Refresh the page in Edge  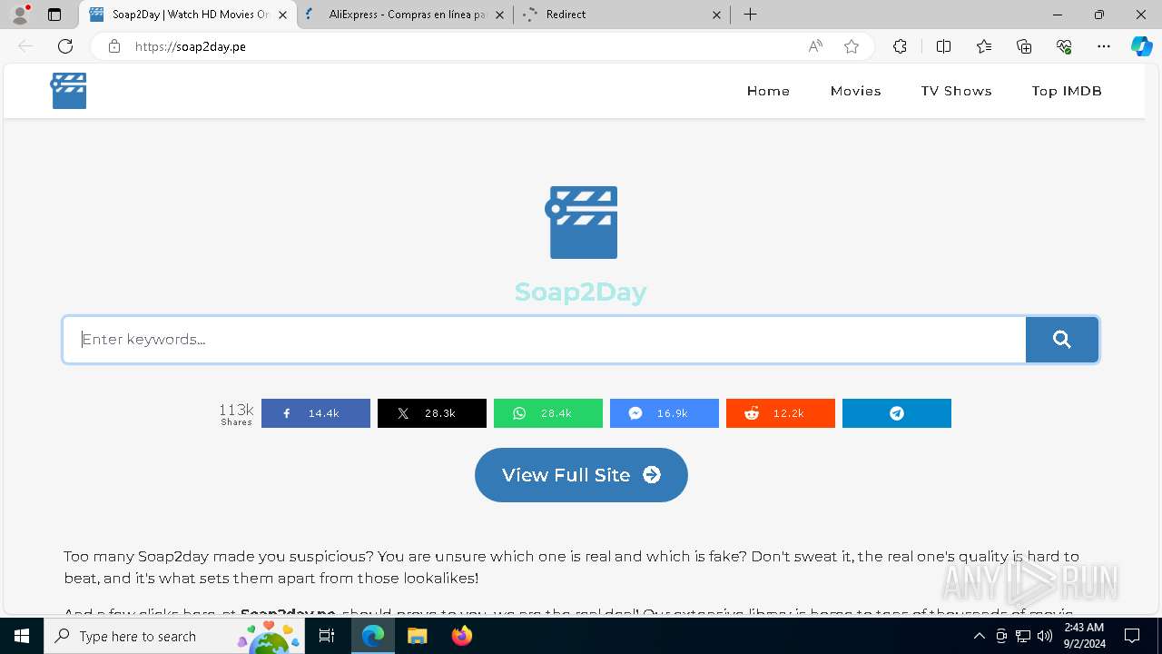point(65,46)
